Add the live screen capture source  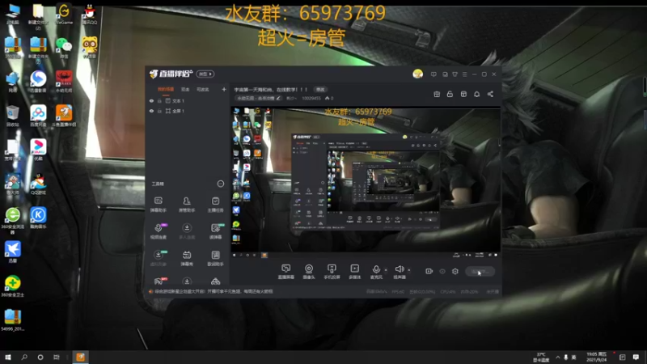pyautogui.click(x=285, y=272)
